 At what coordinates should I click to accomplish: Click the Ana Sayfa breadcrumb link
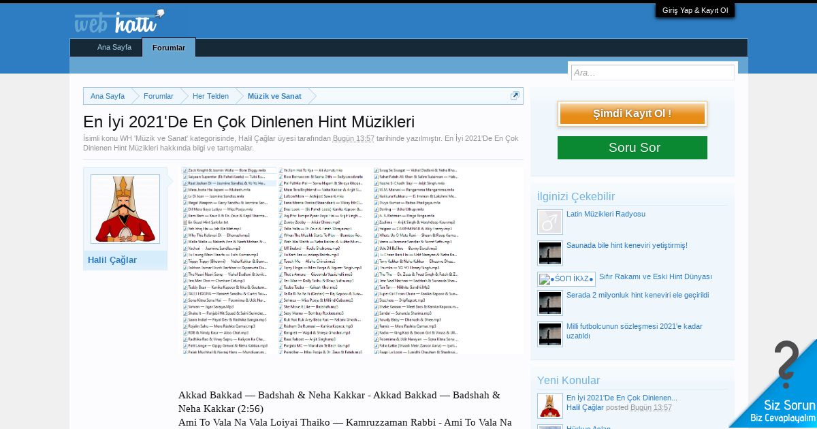tap(108, 96)
